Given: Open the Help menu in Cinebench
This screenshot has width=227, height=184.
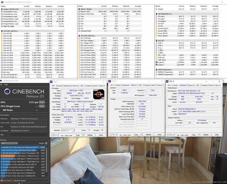Looking at the screenshot, I should coord(6,85).
